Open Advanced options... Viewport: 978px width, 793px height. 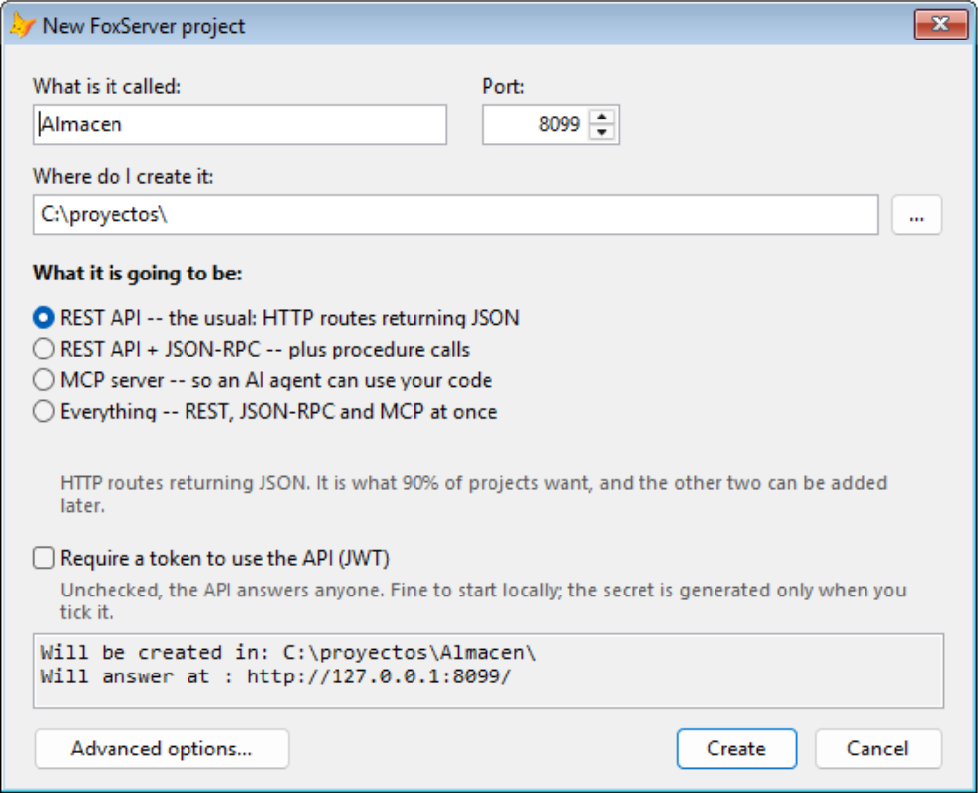[x=162, y=749]
